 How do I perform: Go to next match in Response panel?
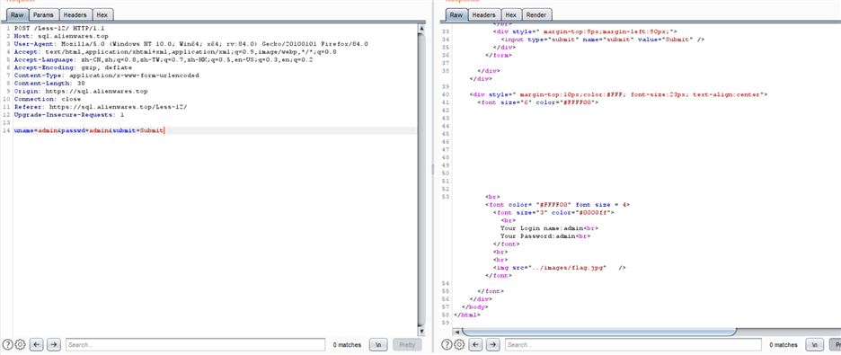[492, 345]
